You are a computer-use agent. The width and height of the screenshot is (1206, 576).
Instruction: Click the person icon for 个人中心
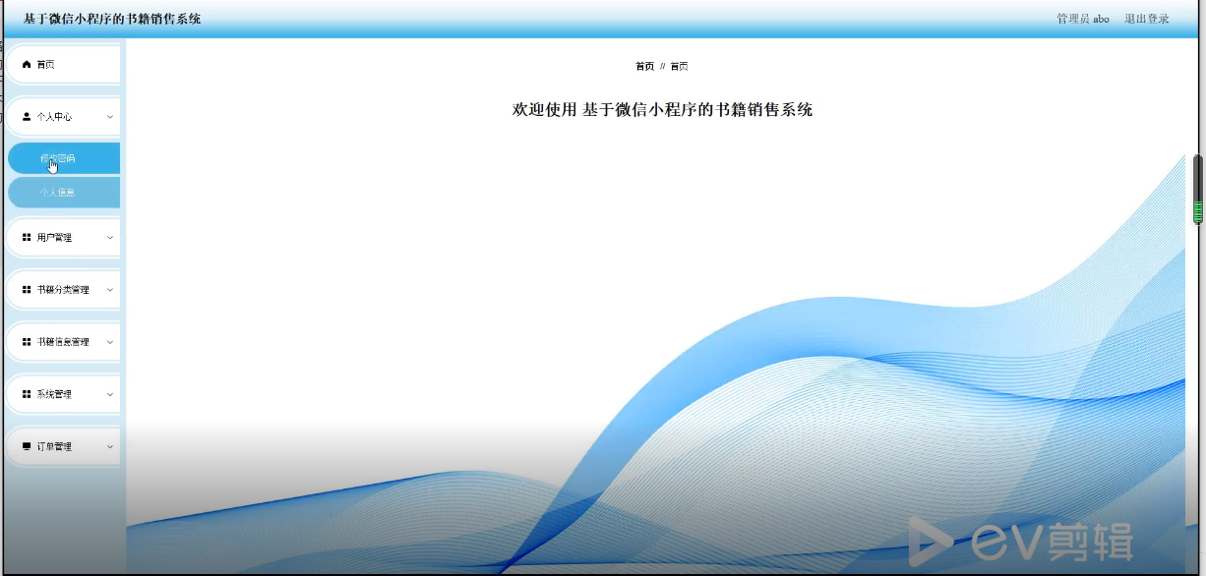[27, 117]
